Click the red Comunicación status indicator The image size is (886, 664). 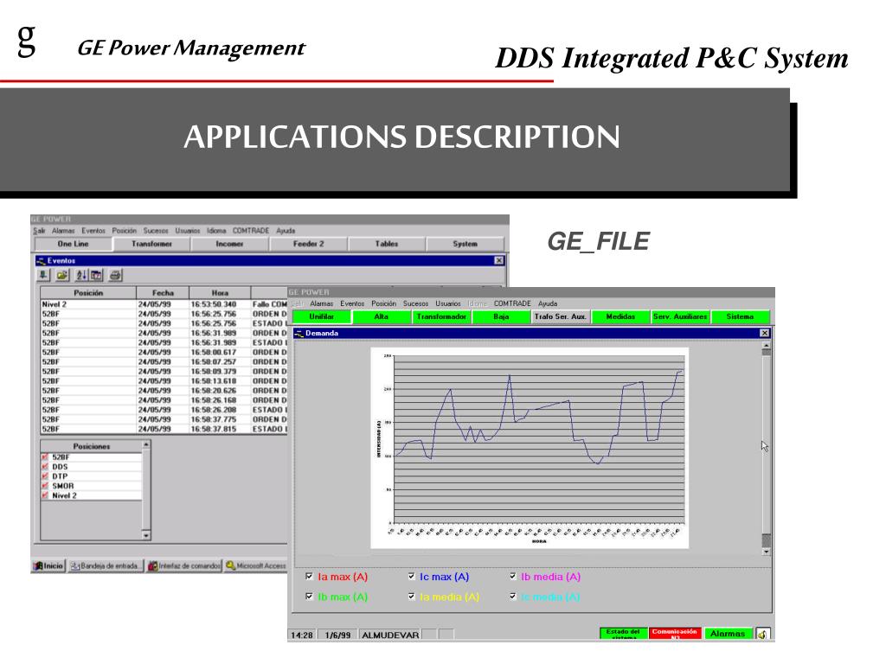click(675, 634)
